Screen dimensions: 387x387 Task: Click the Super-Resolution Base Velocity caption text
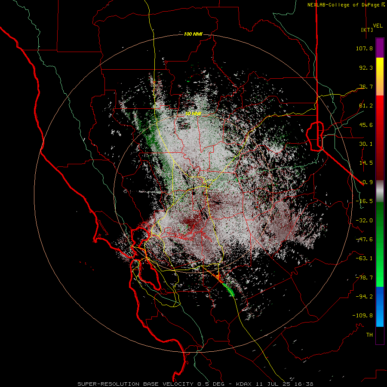(x=195, y=384)
